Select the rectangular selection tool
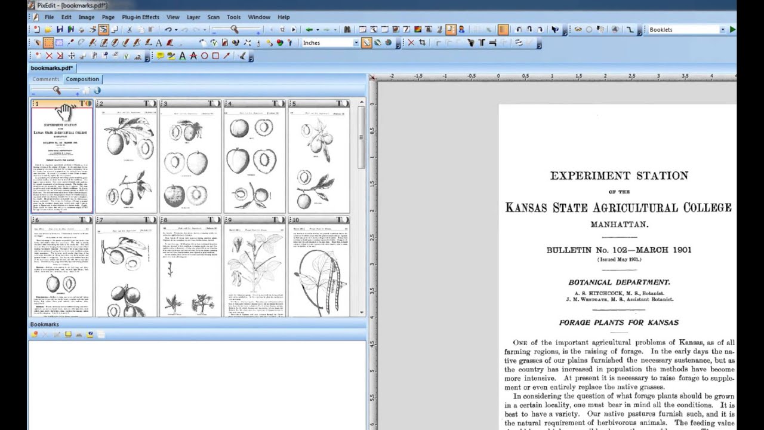 coord(48,42)
